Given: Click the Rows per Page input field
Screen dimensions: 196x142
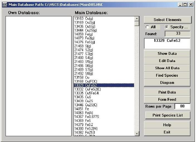Looking at the screenshot, I should 183,107.
